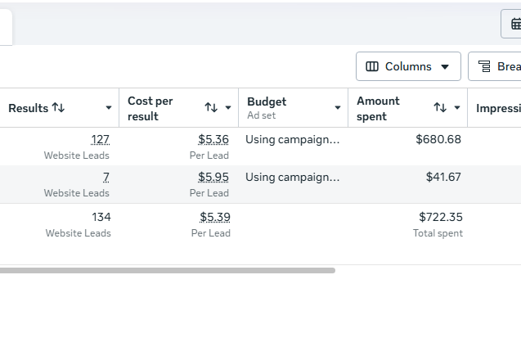The height and width of the screenshot is (347, 521).
Task: Click the Columns layout icon
Action: (x=372, y=66)
